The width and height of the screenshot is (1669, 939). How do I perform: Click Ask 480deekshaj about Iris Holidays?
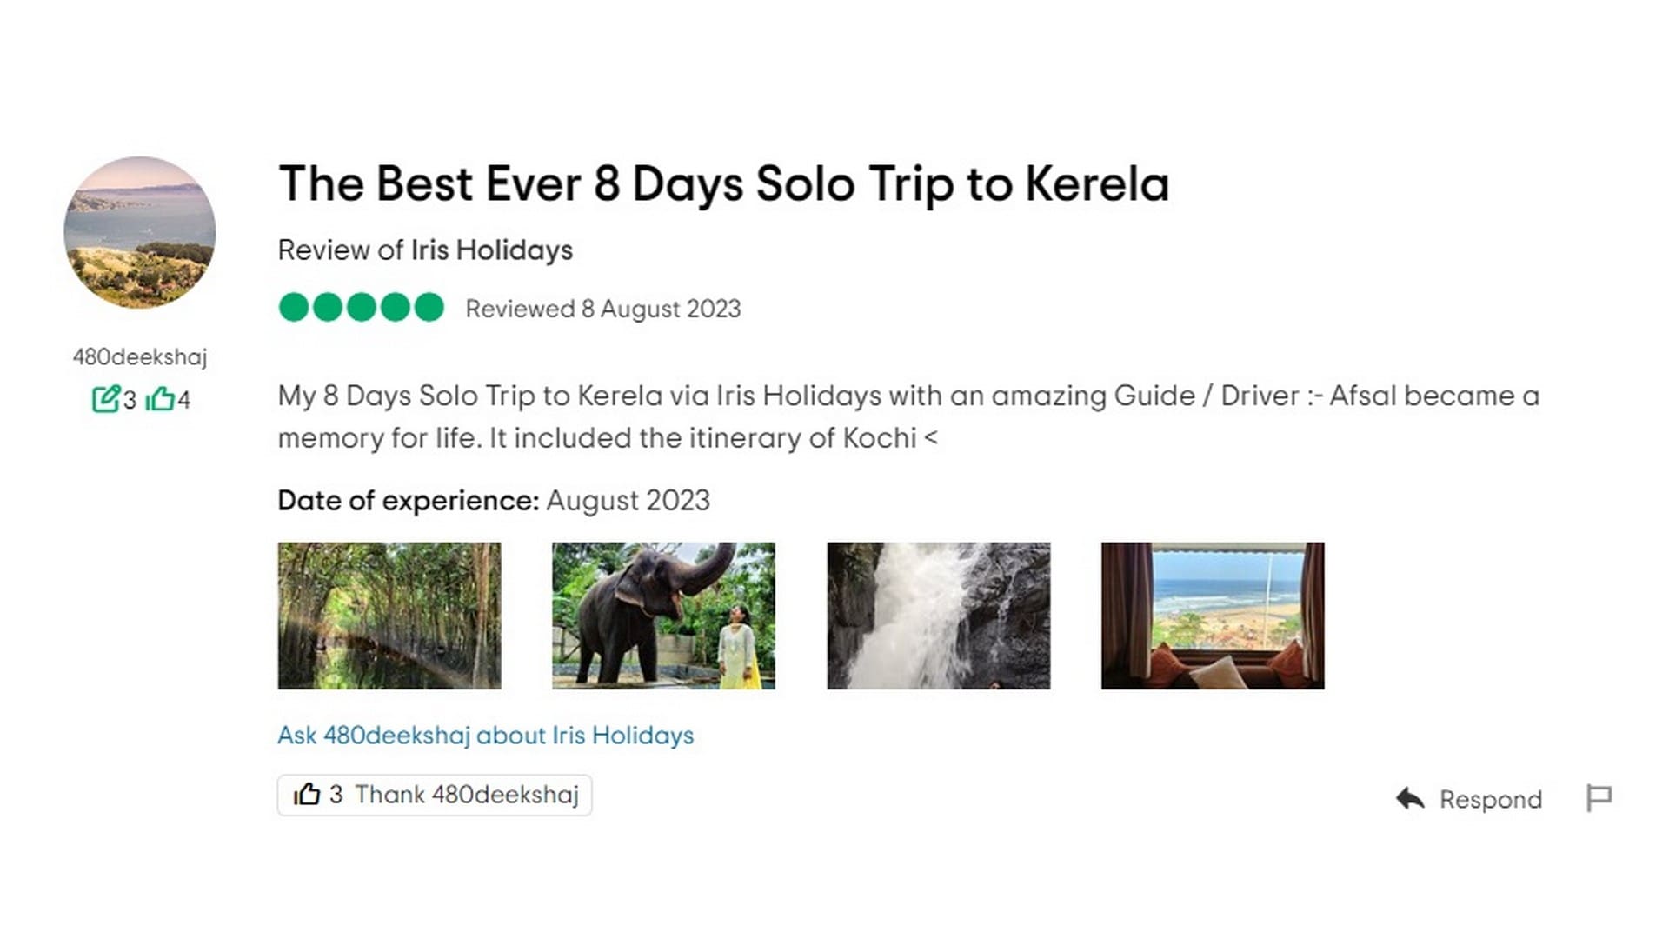coord(484,735)
